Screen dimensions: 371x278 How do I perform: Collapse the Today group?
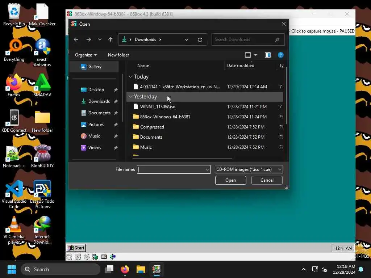[130, 77]
